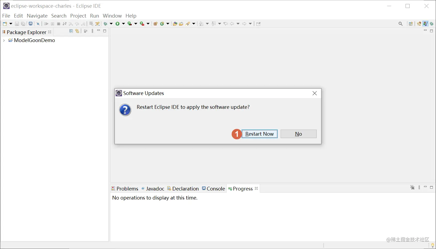Open the New Java Class dropdown arrow

pyautogui.click(x=168, y=24)
